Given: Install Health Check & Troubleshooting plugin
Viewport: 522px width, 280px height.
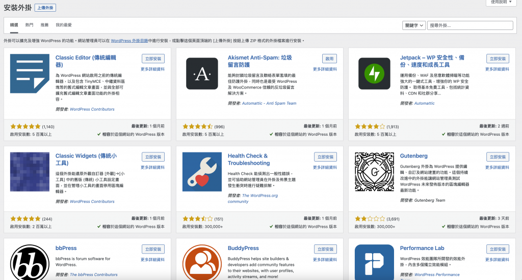Looking at the screenshot, I should tap(325, 157).
